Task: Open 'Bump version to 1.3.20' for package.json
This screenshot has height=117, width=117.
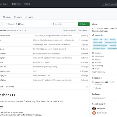Action: (41, 76)
